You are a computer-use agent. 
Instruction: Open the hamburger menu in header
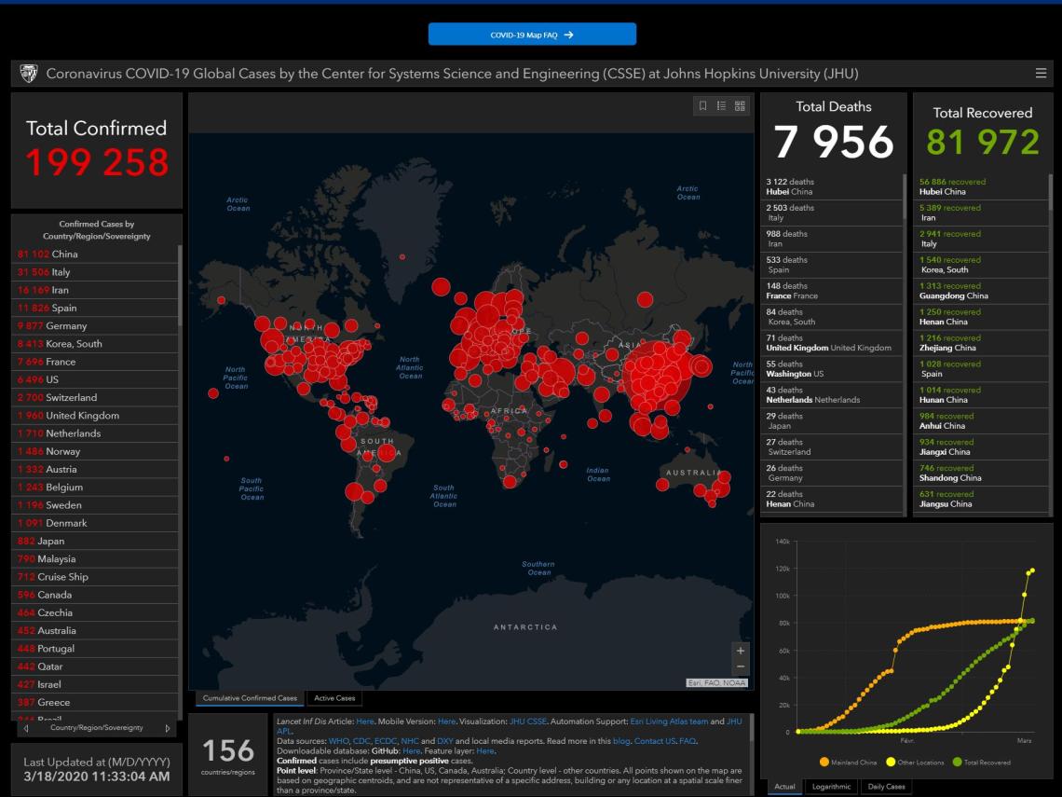pos(1041,74)
